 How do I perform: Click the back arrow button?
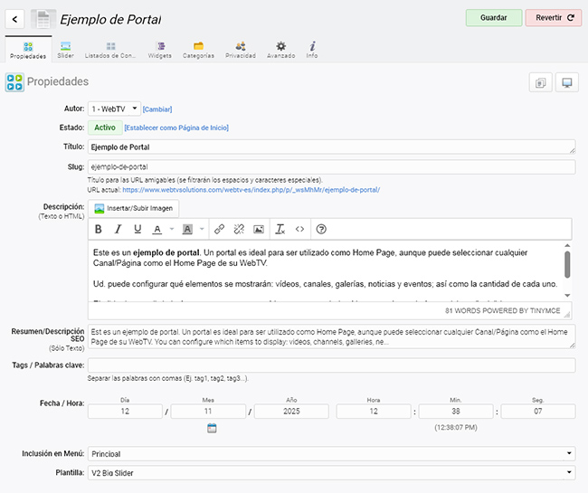(14, 19)
